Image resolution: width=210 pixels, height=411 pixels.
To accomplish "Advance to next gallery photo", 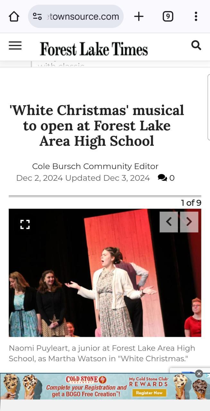I will click(x=189, y=222).
